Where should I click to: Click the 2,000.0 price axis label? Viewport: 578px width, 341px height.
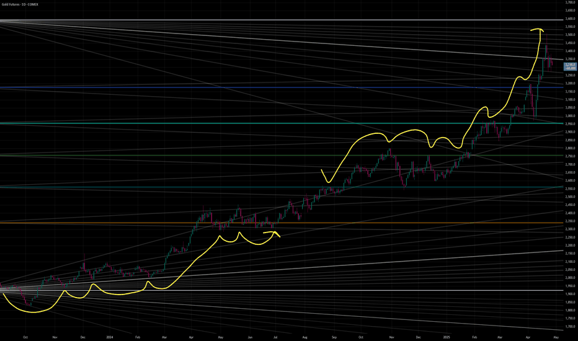tap(571, 278)
